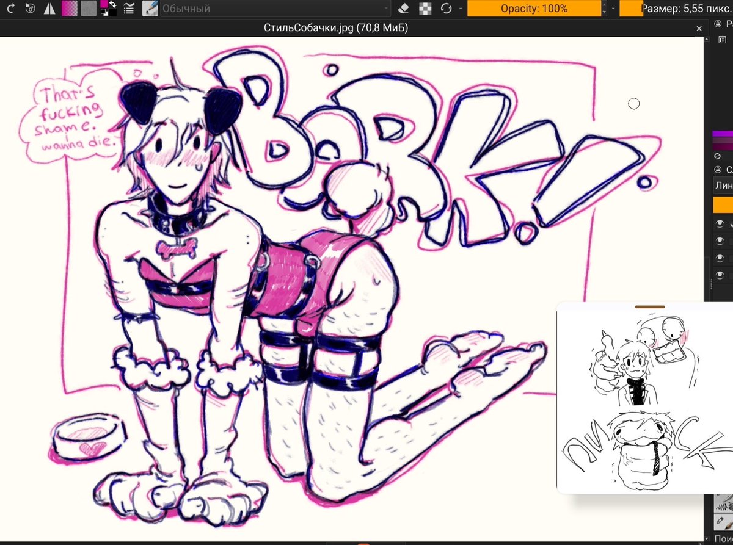Click the lock icon of top docker
The width and height of the screenshot is (733, 545).
718,24
